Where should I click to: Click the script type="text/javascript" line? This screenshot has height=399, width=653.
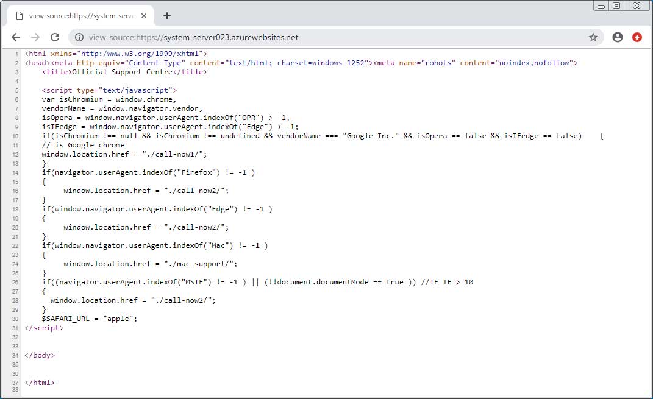pyautogui.click(x=109, y=90)
